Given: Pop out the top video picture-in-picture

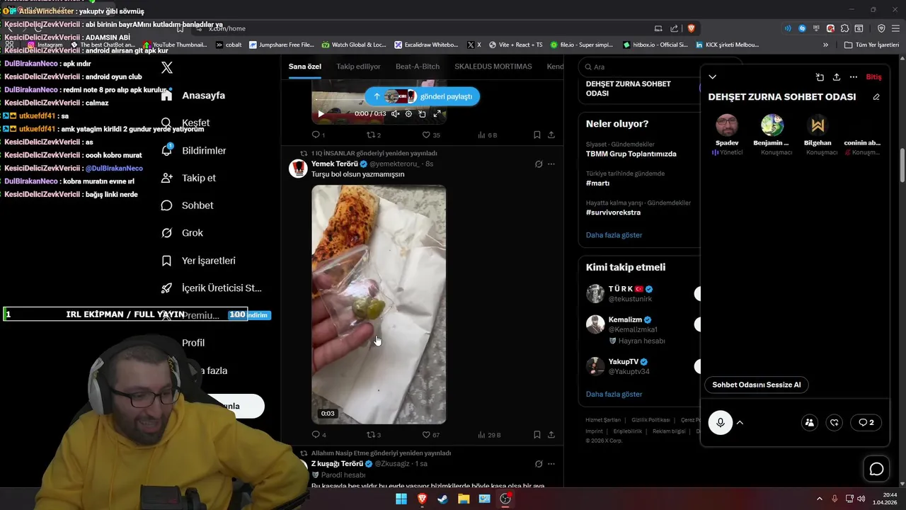Looking at the screenshot, I should tap(422, 113).
